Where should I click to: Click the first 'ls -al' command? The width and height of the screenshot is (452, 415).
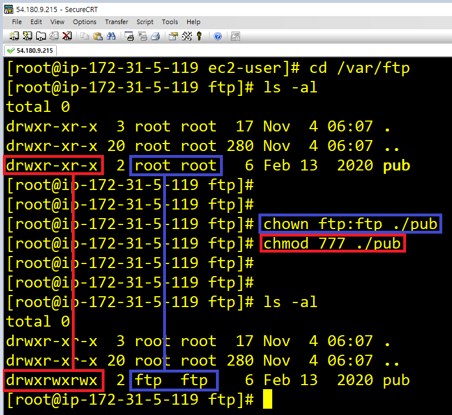(x=290, y=88)
